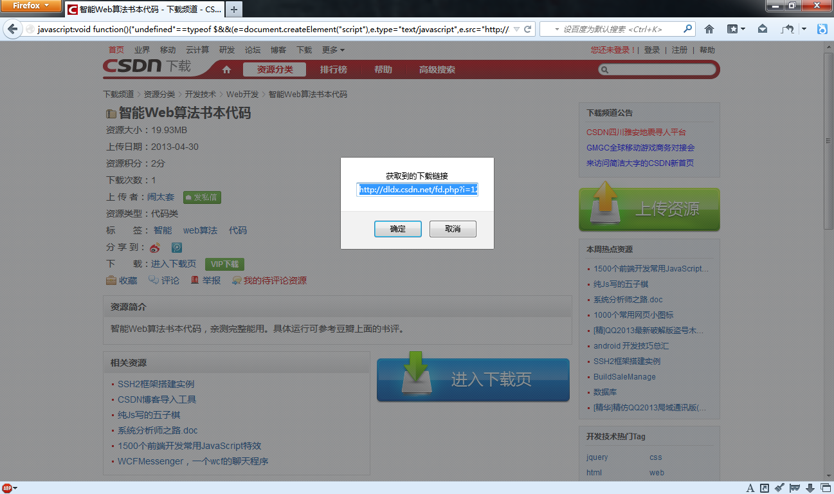Click the green 上传资源 button
This screenshot has width=834, height=494.
click(649, 208)
